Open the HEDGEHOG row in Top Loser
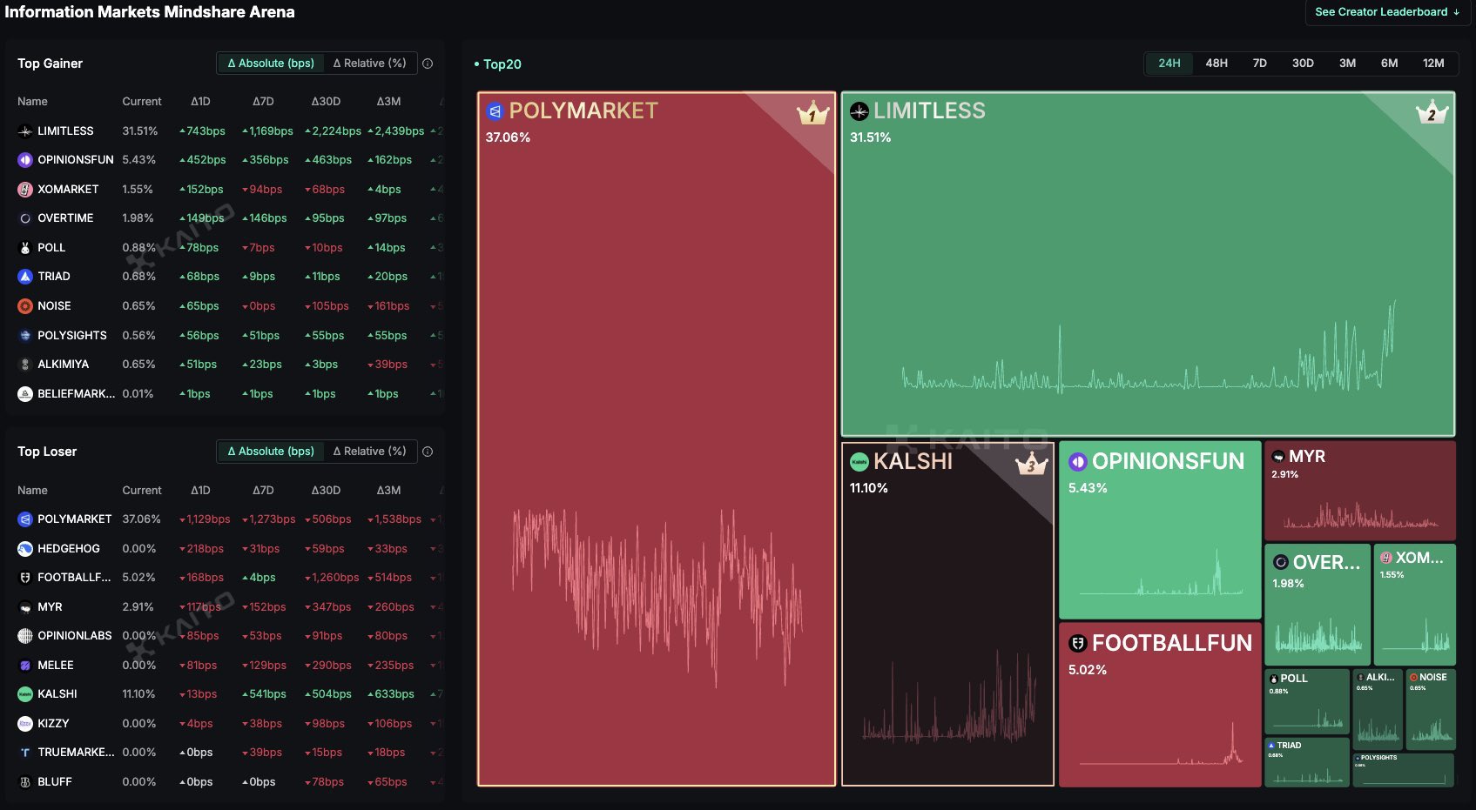Screen dimensions: 1476x810 [68, 549]
